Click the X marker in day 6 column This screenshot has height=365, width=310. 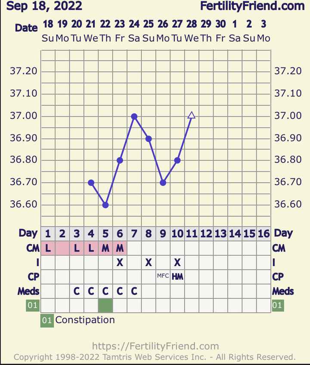point(120,262)
